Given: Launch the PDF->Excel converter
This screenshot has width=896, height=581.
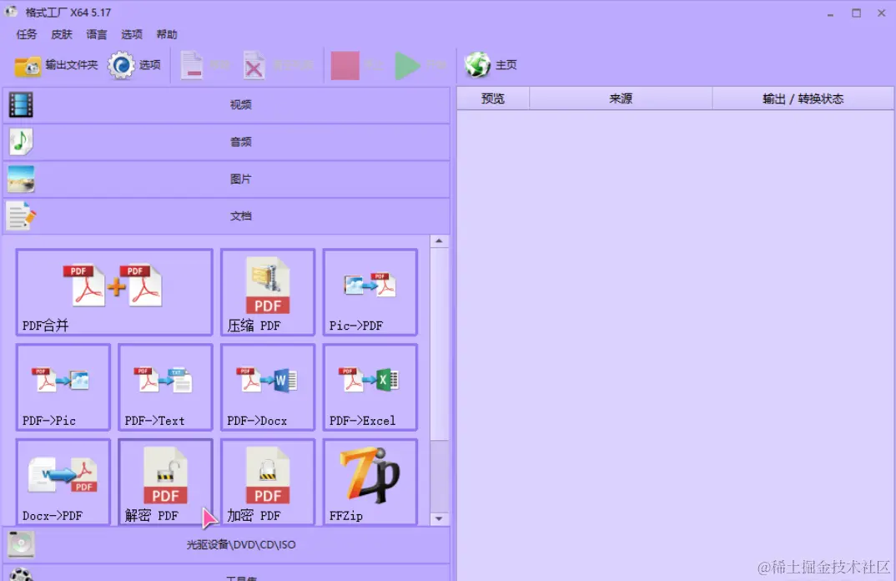Looking at the screenshot, I should pyautogui.click(x=370, y=386).
